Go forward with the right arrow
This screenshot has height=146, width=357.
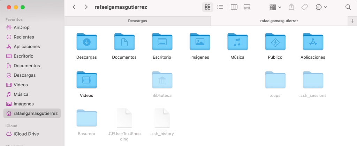[x=86, y=7]
